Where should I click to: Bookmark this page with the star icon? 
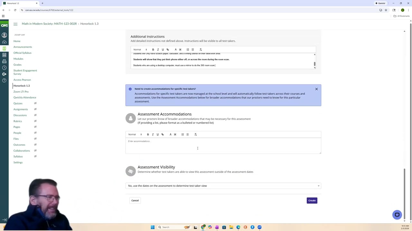[386, 10]
